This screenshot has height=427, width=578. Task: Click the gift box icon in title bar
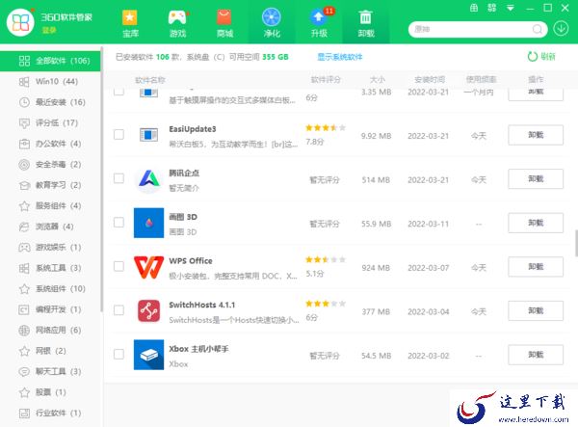(x=474, y=8)
